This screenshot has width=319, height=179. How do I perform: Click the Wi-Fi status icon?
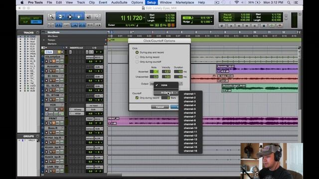236,2
